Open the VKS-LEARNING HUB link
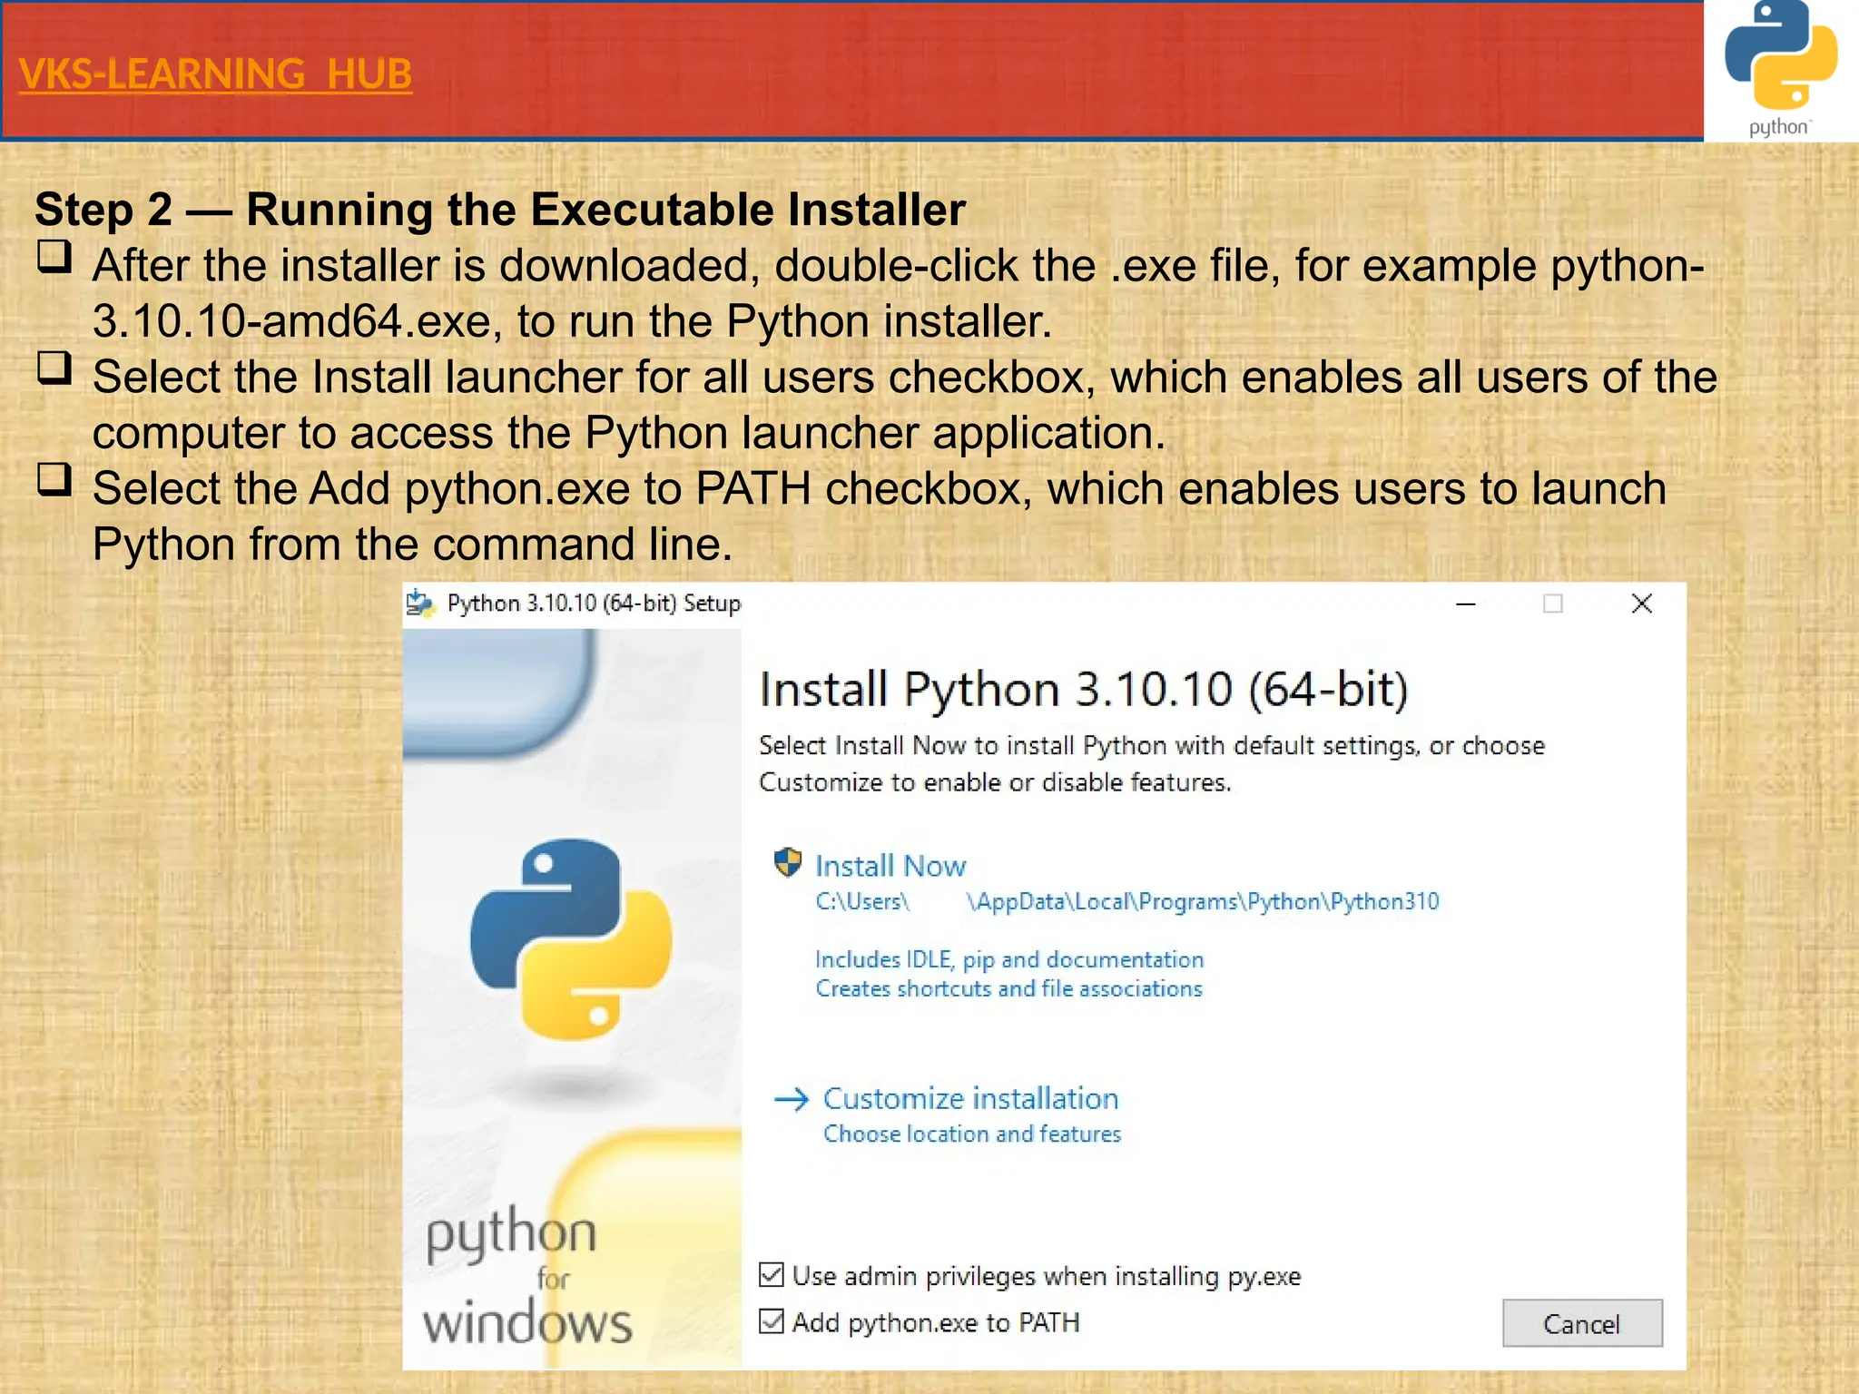The image size is (1859, 1394). point(215,74)
